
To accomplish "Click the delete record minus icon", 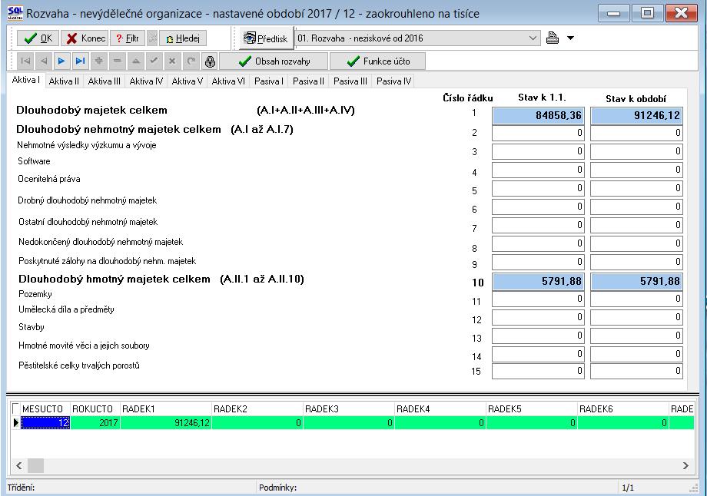I will pos(118,61).
